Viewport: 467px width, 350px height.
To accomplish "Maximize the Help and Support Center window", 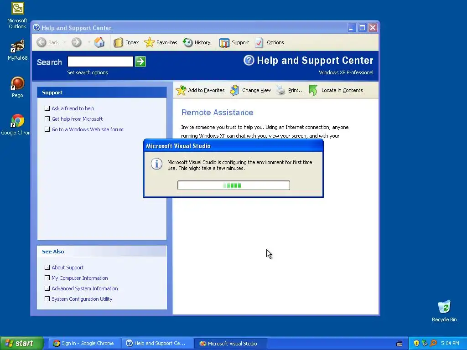I will click(x=362, y=28).
